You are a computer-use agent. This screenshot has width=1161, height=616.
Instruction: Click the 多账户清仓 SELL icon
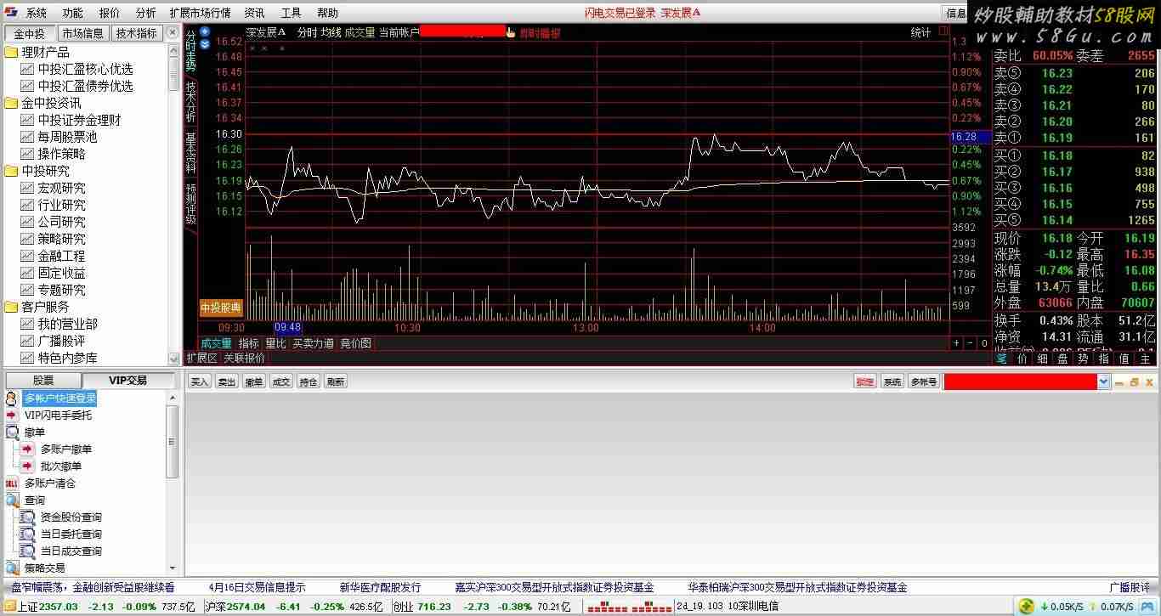(x=12, y=483)
